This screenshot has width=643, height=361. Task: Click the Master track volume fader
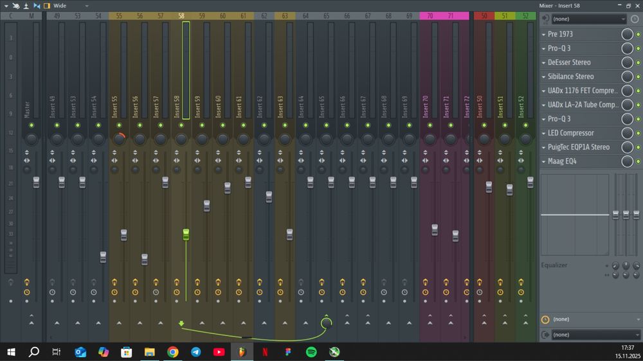tap(36, 182)
